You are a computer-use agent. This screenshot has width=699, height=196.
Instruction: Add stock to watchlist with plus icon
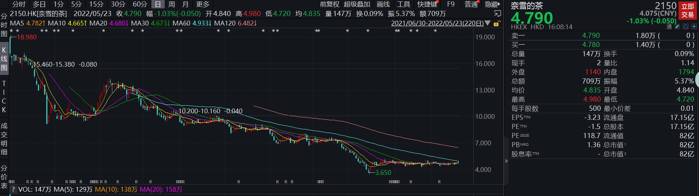coord(694,27)
